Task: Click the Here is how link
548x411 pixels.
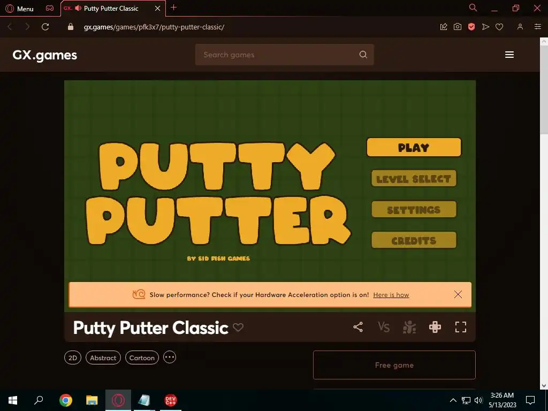Action: click(x=391, y=295)
